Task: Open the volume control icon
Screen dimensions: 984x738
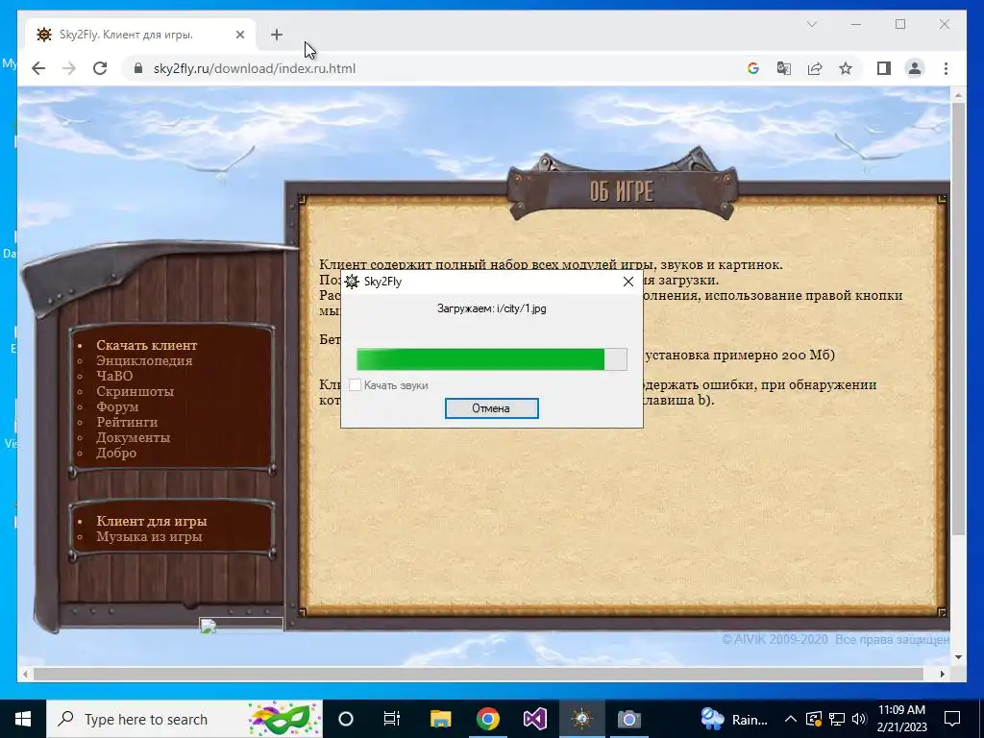Action: coord(860,719)
